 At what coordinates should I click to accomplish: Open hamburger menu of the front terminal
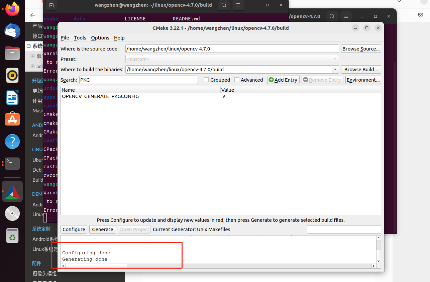(238, 5)
